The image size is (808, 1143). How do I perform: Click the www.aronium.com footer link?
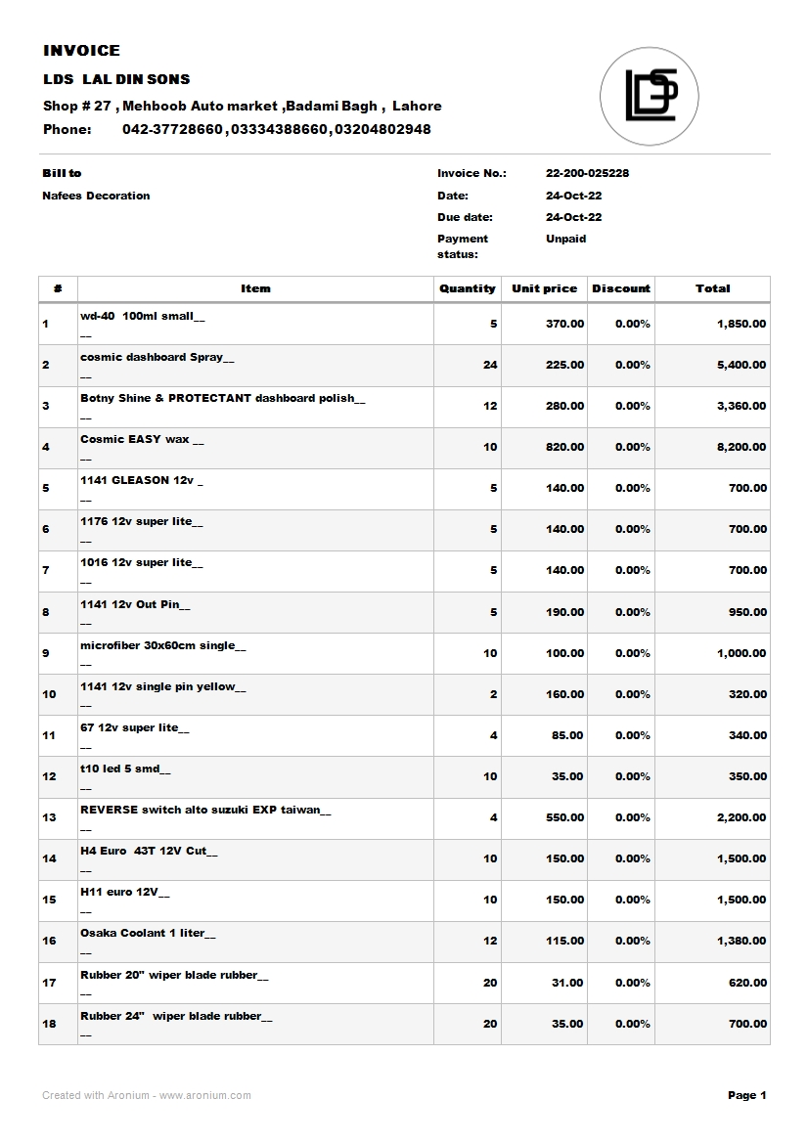(x=205, y=1095)
